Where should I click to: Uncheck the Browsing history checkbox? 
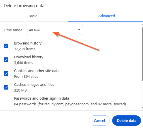[6, 46]
